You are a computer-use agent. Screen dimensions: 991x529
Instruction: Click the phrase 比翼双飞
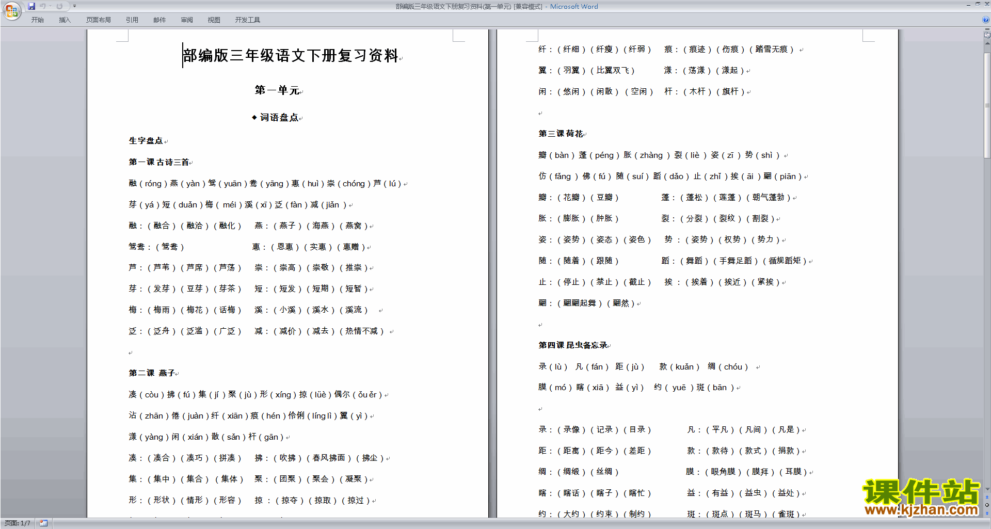click(613, 71)
